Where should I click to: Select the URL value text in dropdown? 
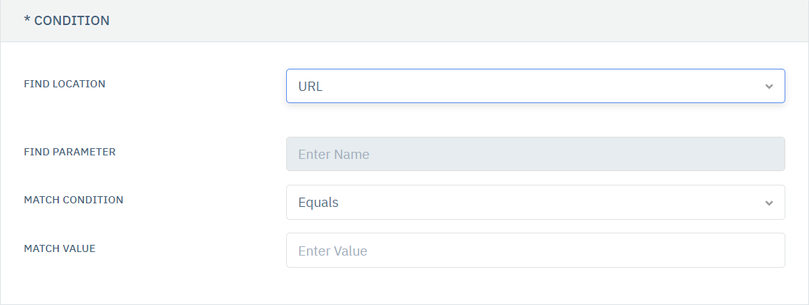point(311,87)
